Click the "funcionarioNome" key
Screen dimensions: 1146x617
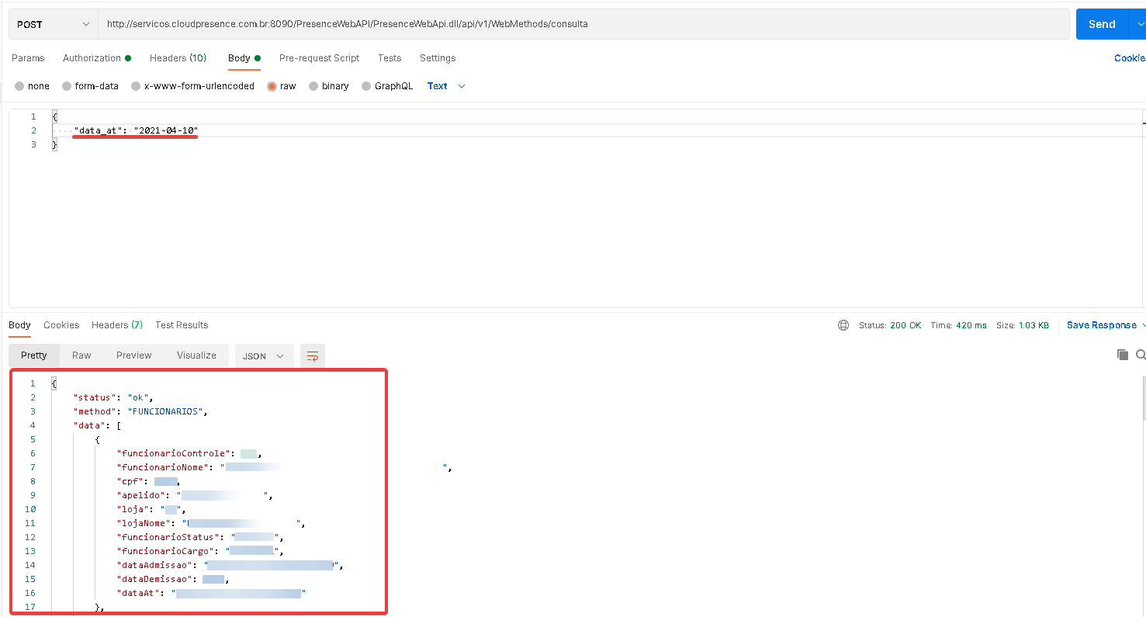click(164, 467)
